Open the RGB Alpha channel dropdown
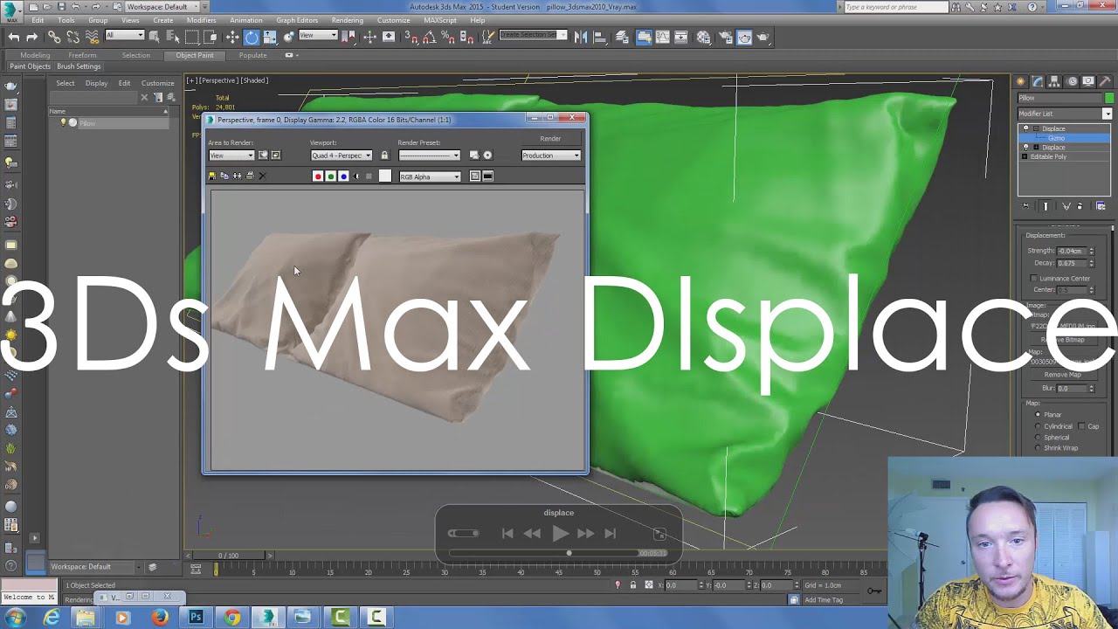Viewport: 1118px width, 629px height. pos(430,176)
